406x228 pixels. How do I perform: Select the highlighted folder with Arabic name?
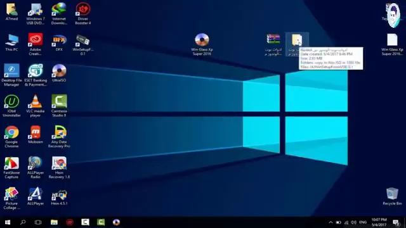(297, 40)
